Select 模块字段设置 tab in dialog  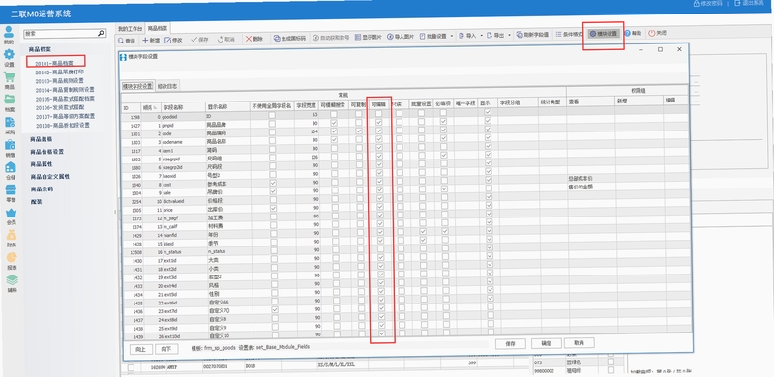[x=137, y=86]
